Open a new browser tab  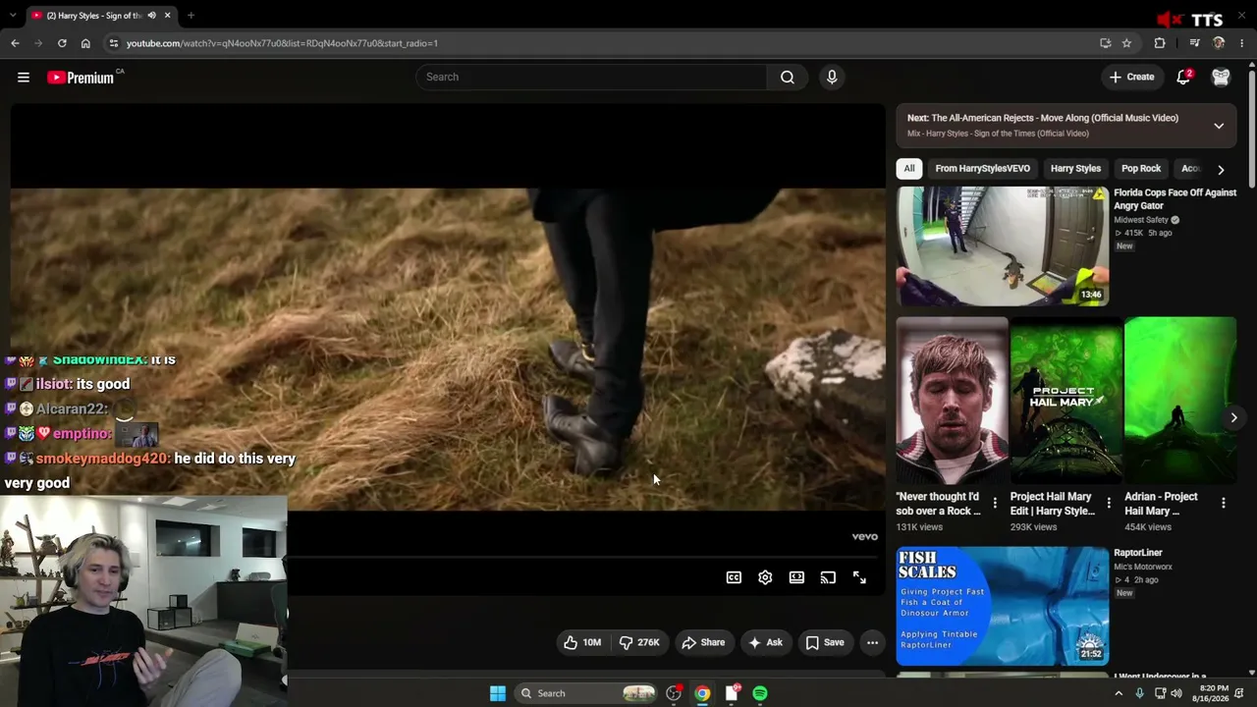tap(191, 16)
